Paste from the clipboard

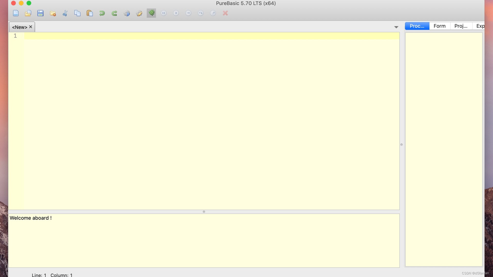pos(90,13)
